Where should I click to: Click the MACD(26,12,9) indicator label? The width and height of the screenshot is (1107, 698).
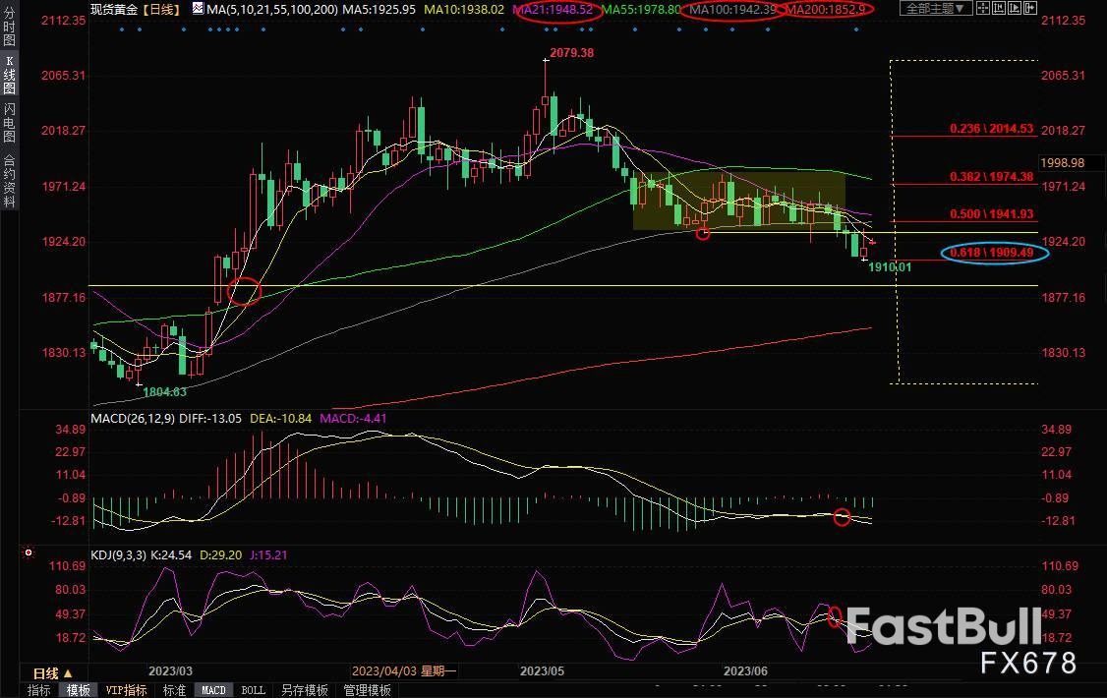pos(133,419)
